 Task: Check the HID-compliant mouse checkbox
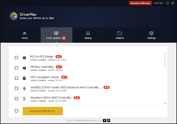tap(17, 78)
